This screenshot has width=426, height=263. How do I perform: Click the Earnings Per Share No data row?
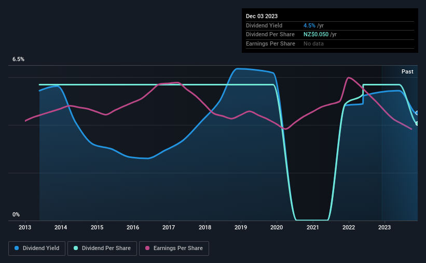(330, 43)
